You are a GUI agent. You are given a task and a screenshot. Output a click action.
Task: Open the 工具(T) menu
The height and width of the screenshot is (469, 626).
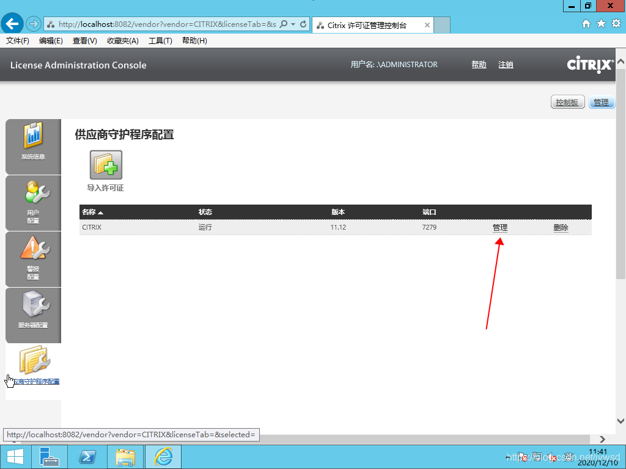click(160, 41)
